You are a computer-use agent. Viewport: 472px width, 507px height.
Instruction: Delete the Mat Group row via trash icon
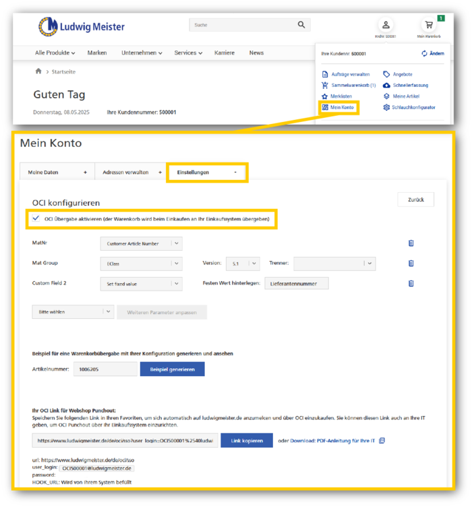pyautogui.click(x=411, y=264)
